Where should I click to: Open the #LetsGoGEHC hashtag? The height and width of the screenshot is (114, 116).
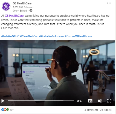coord(10,36)
